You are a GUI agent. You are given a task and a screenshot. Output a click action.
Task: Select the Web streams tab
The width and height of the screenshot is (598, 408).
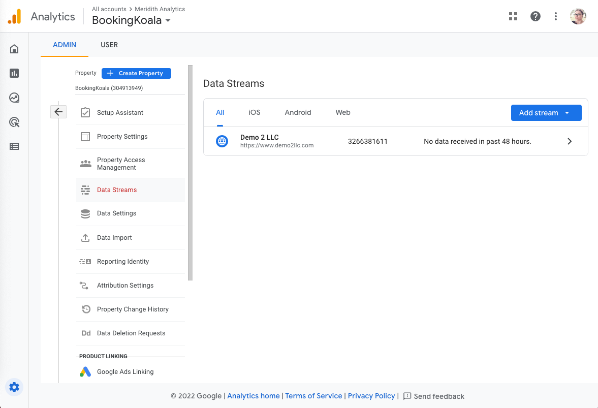(343, 112)
